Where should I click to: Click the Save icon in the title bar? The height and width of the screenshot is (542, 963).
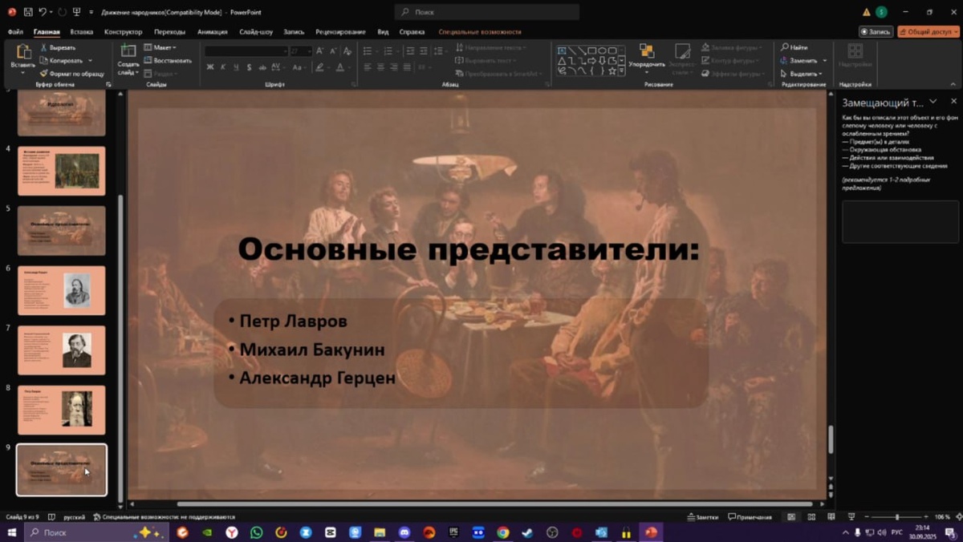point(28,12)
